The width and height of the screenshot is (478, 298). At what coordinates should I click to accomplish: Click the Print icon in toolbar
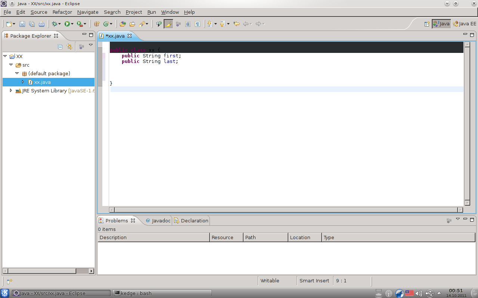41,24
